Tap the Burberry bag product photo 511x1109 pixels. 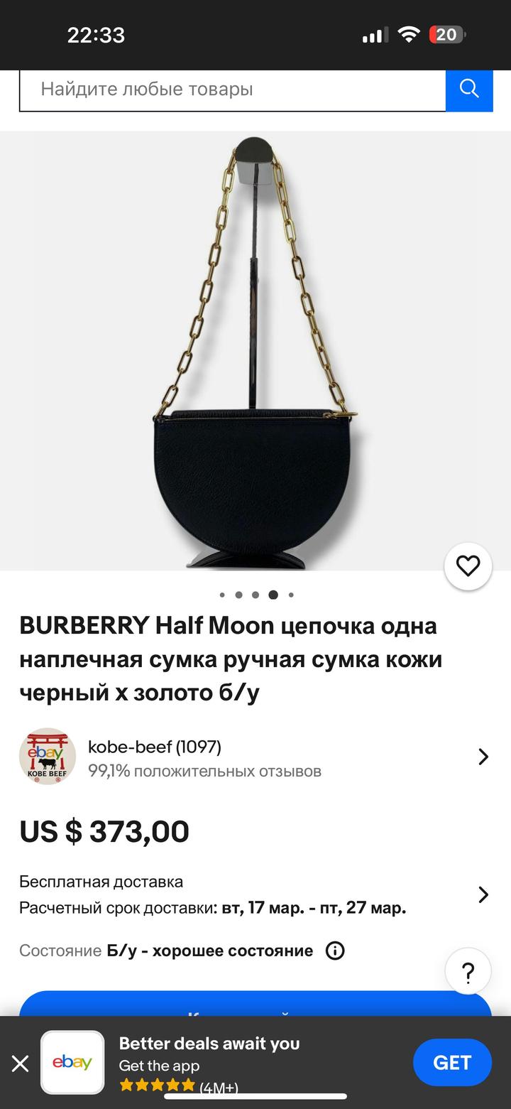pyautogui.click(x=255, y=351)
